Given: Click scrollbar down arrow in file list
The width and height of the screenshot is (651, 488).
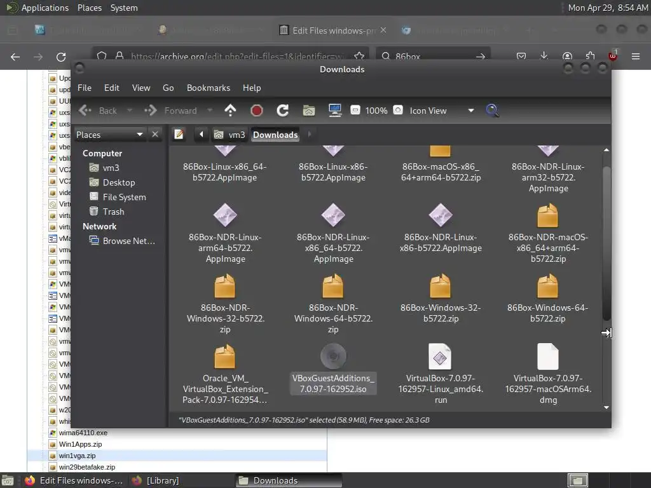Looking at the screenshot, I should (606, 407).
